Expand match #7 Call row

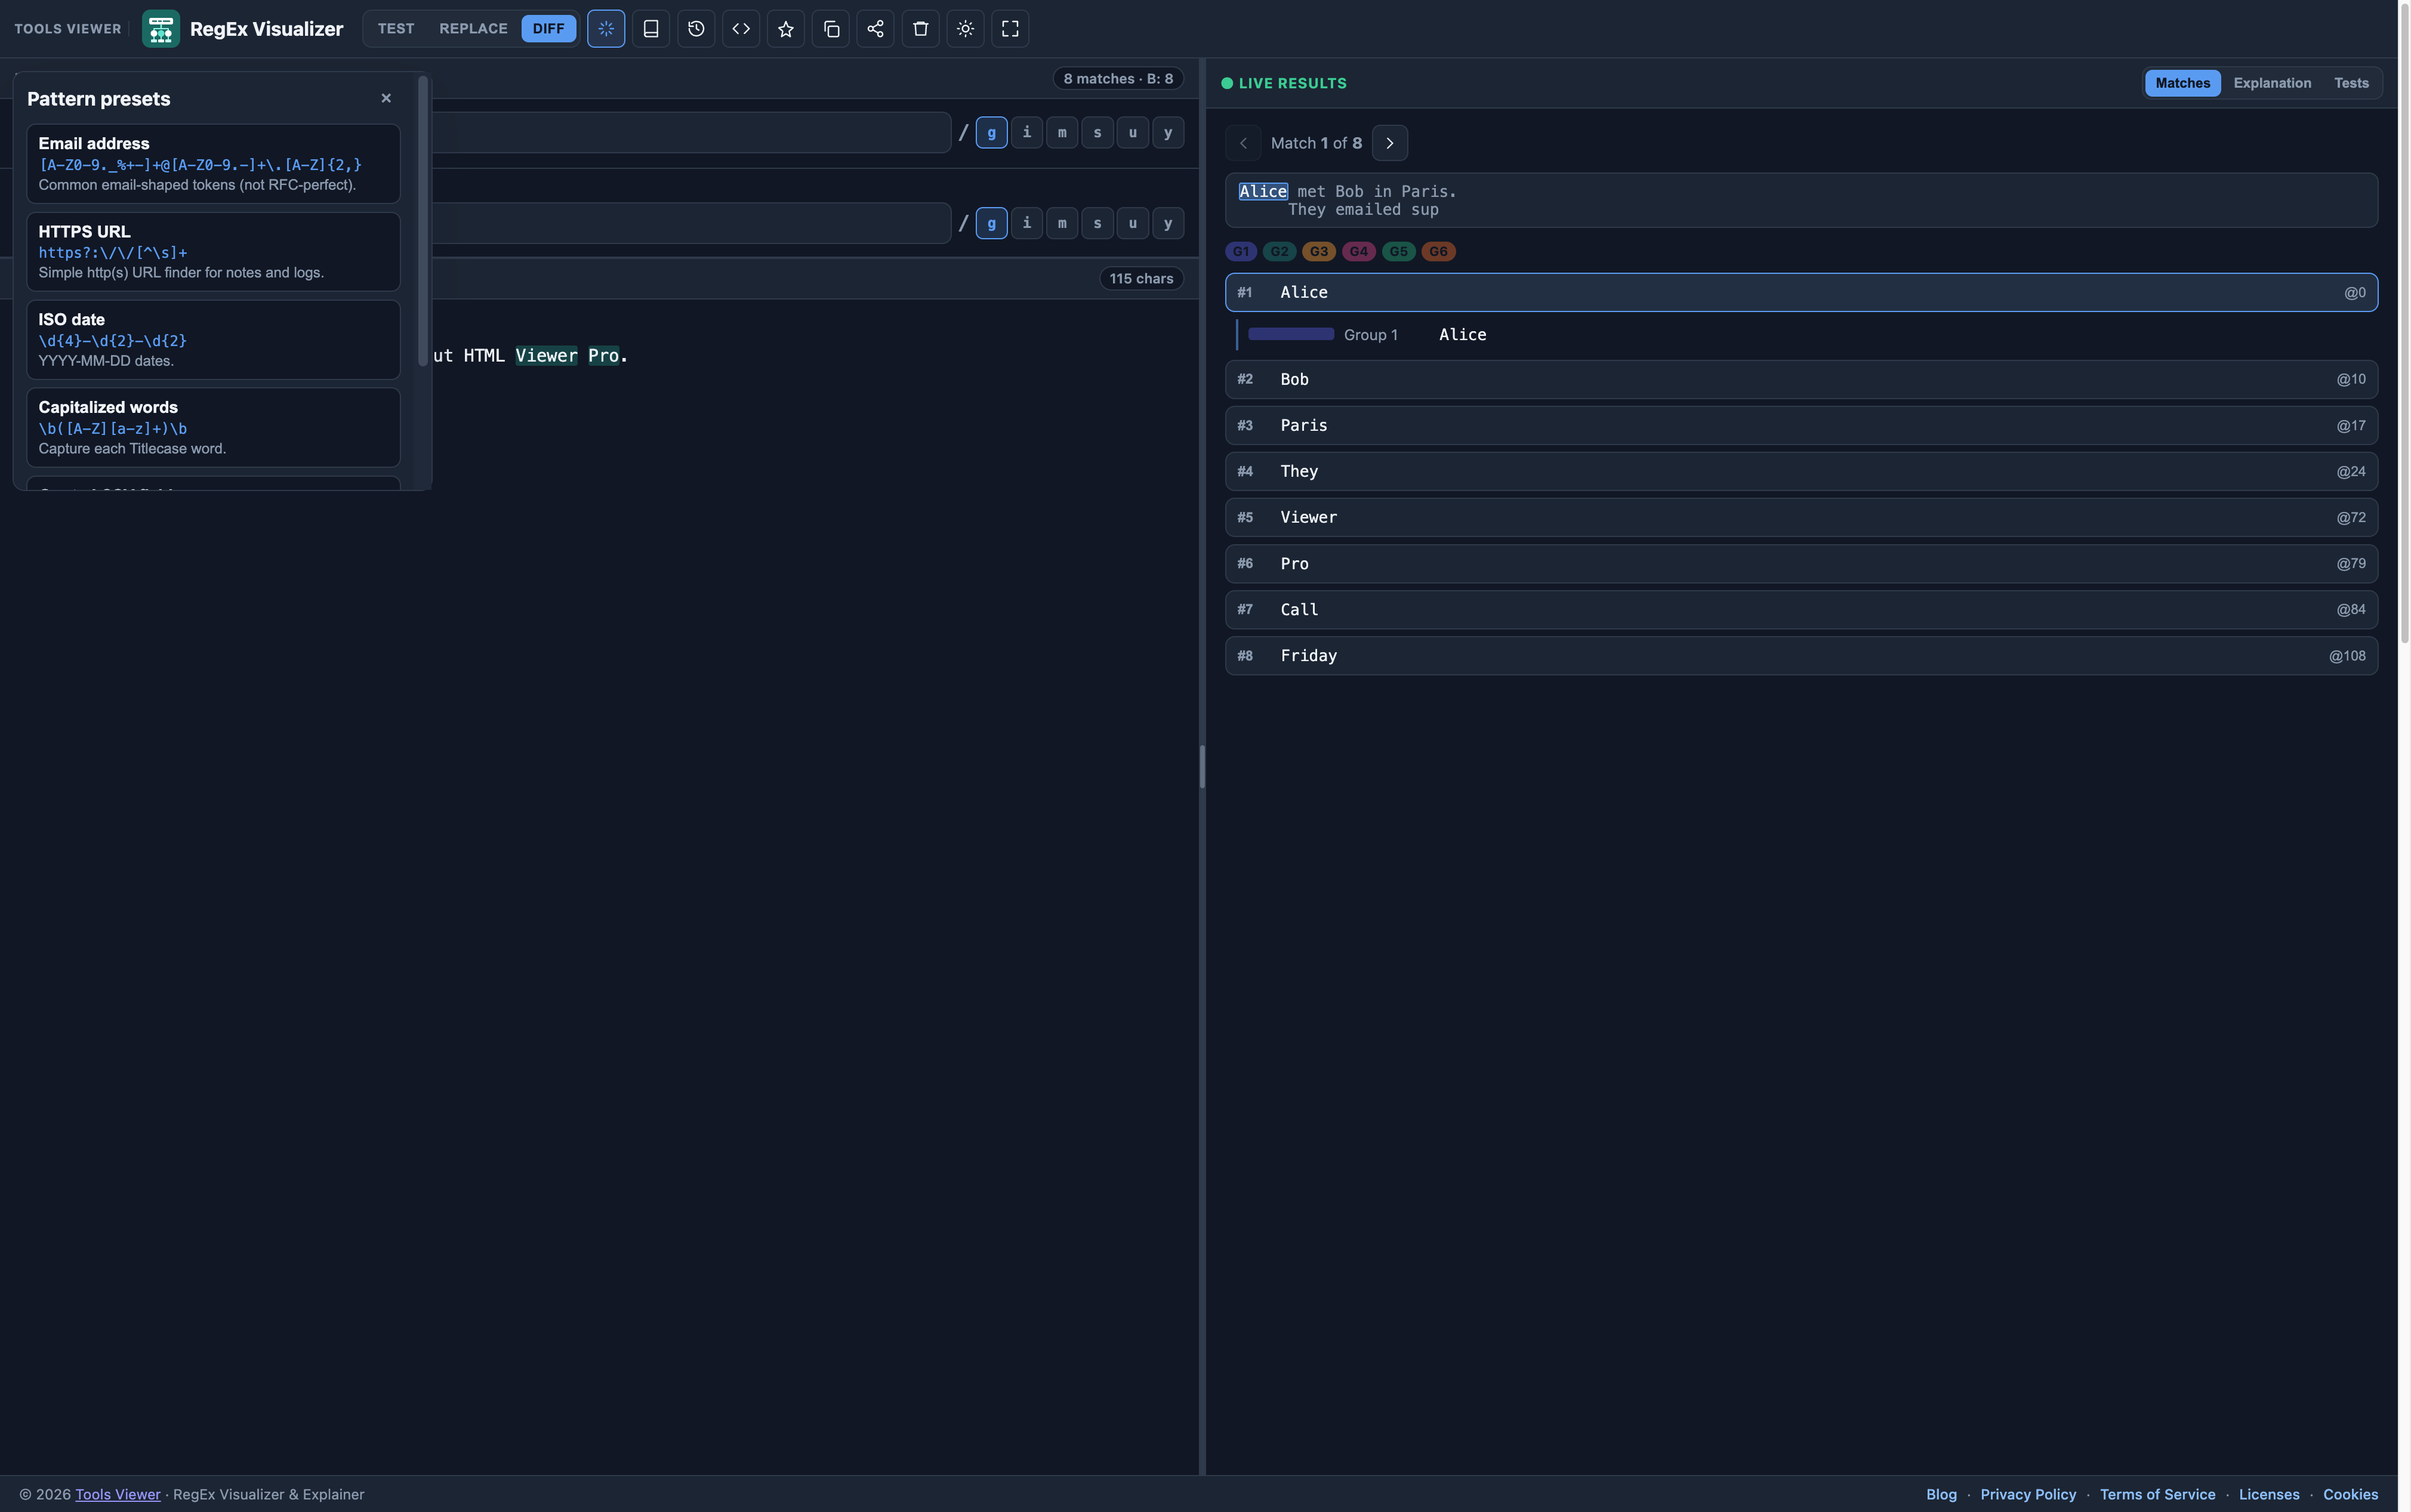point(1801,610)
